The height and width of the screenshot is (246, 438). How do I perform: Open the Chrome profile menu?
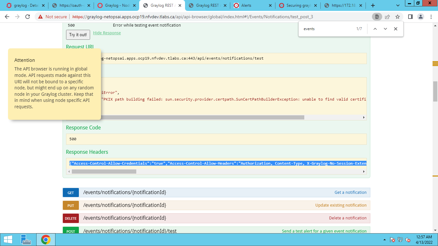coord(421,17)
